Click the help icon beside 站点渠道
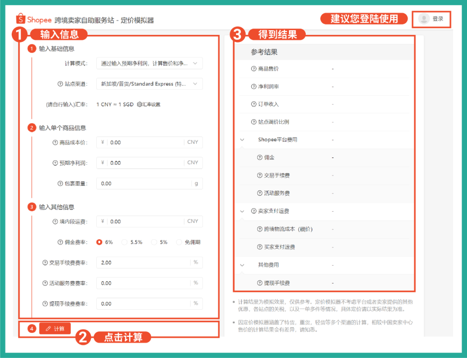Screen dimensions: 467x358 pyautogui.click(x=60, y=83)
